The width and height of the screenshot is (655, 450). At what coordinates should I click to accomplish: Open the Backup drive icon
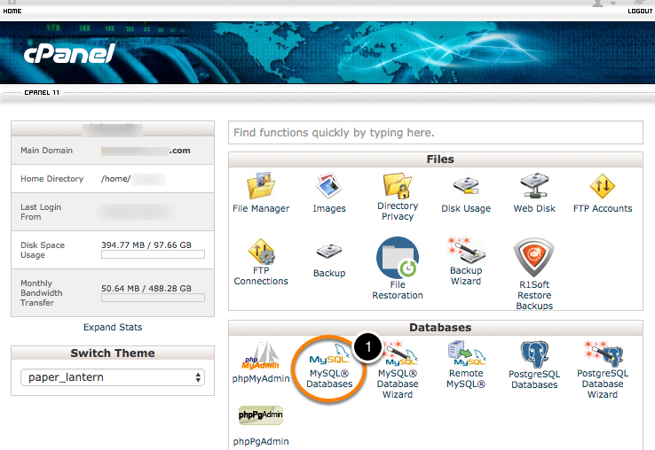click(329, 251)
